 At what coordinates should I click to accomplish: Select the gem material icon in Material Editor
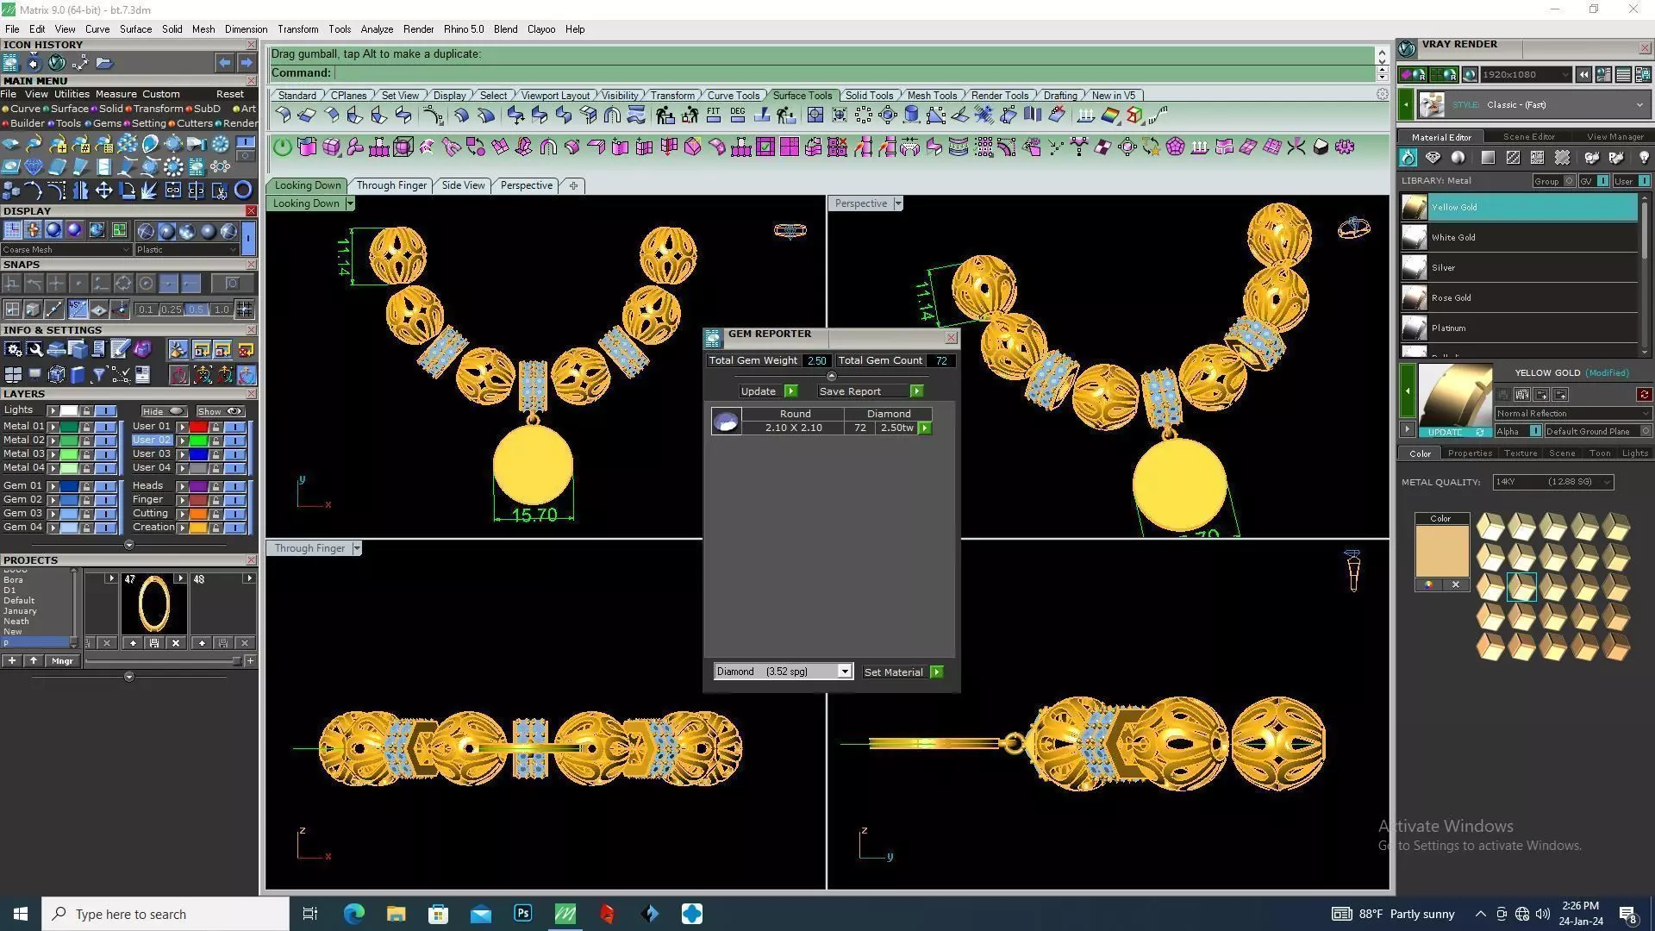click(1433, 158)
